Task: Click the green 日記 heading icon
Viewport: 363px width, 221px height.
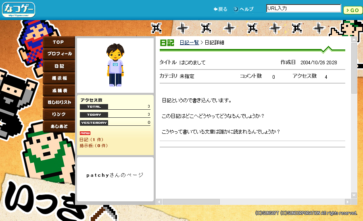Action: 167,43
